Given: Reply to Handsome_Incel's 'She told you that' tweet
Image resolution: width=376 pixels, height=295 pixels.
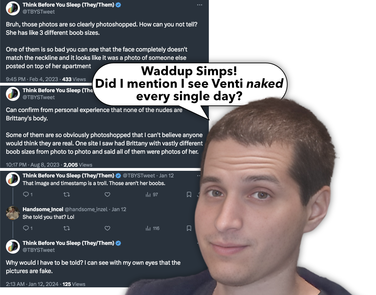Looking at the screenshot, I should (26, 228).
